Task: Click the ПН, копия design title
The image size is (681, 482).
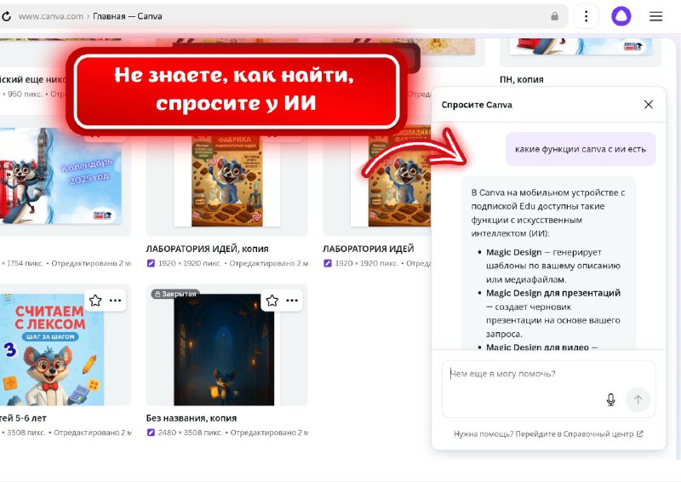Action: coord(521,79)
